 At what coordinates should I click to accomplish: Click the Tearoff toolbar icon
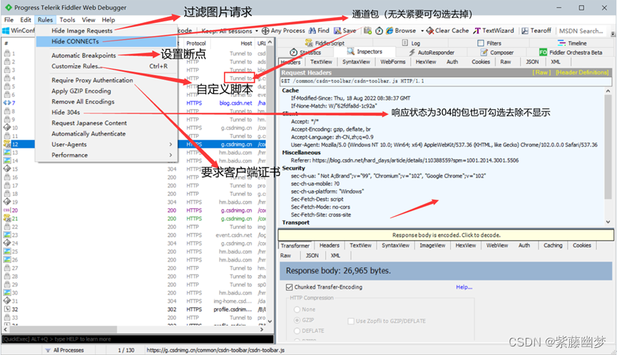[x=525, y=31]
